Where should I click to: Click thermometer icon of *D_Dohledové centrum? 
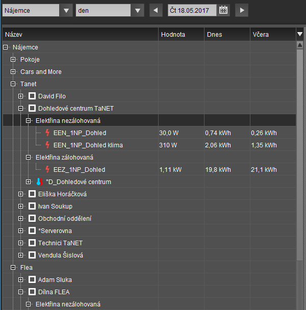click(x=38, y=182)
